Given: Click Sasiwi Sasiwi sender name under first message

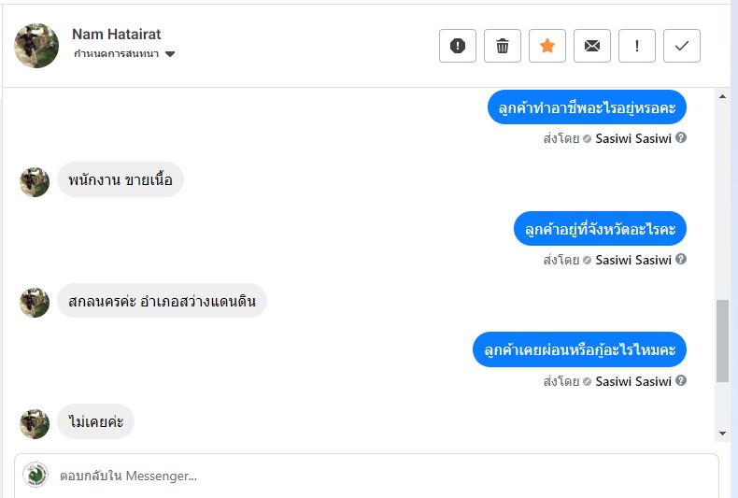Looking at the screenshot, I should click(633, 138).
